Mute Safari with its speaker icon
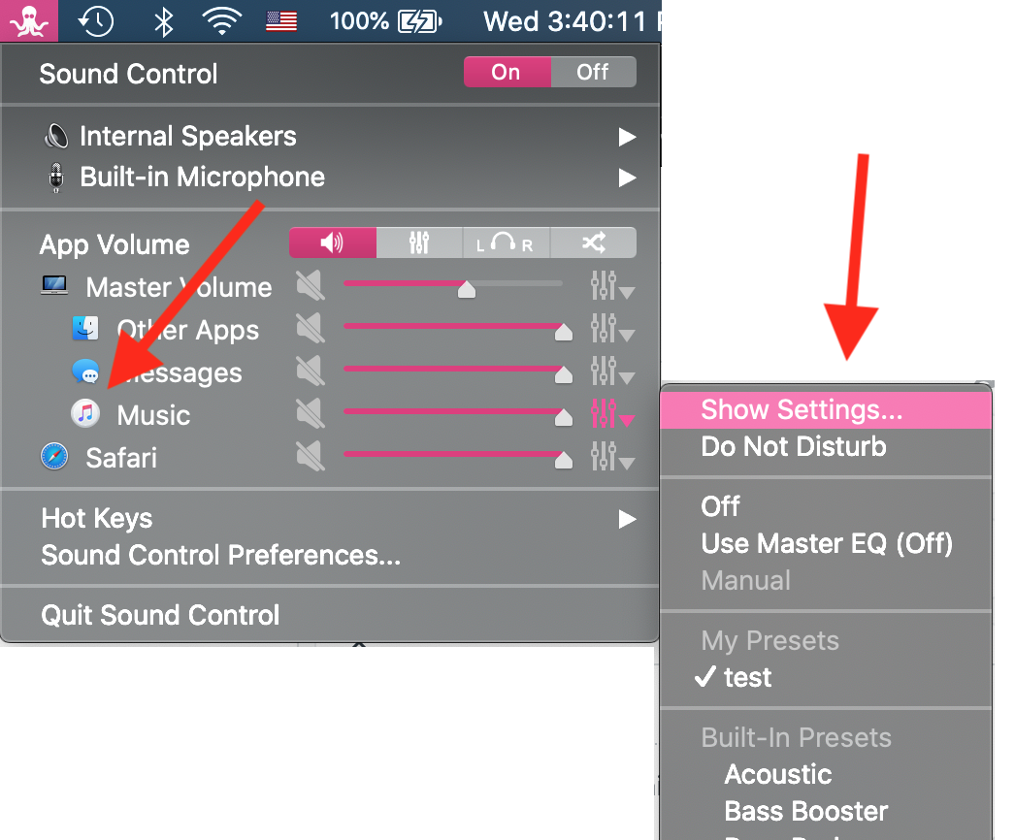Viewport: 1015px width, 840px height. coord(311,457)
